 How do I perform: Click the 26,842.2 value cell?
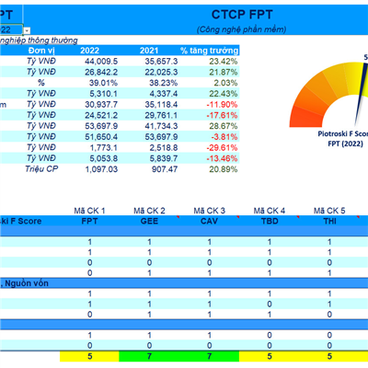click(101, 72)
